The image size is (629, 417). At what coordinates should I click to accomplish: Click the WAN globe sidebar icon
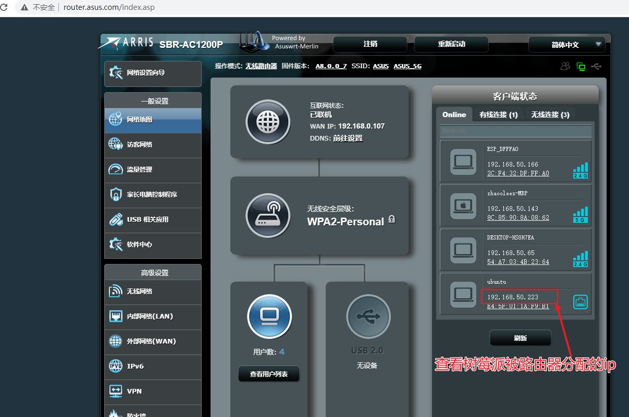point(116,342)
